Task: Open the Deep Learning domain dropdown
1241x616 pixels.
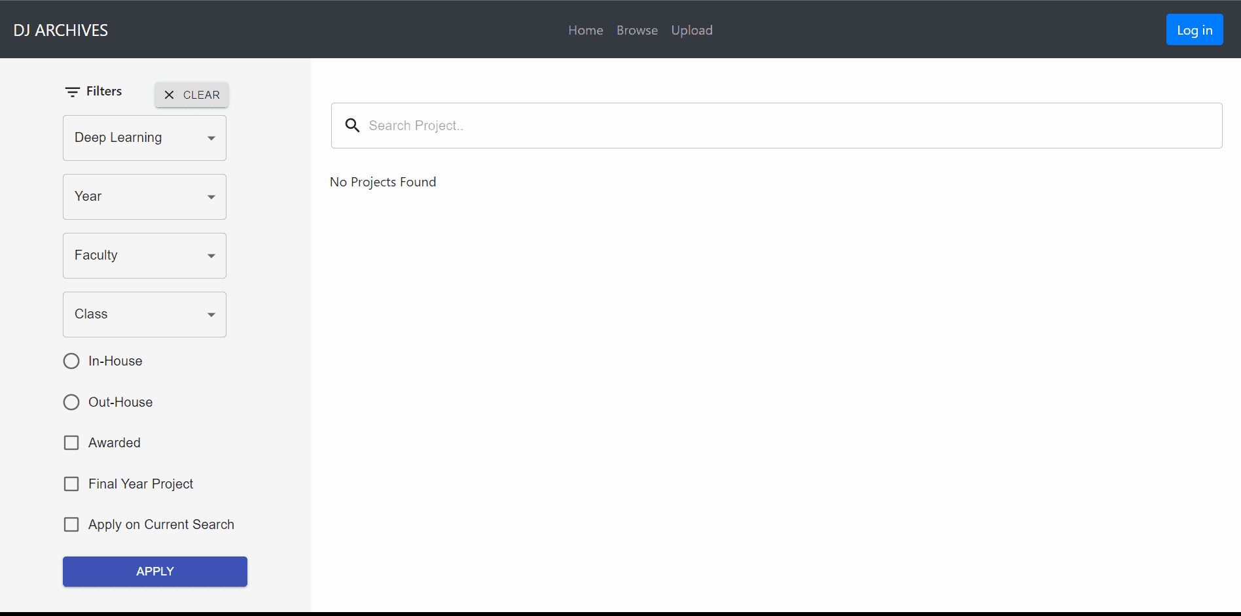Action: coord(145,138)
